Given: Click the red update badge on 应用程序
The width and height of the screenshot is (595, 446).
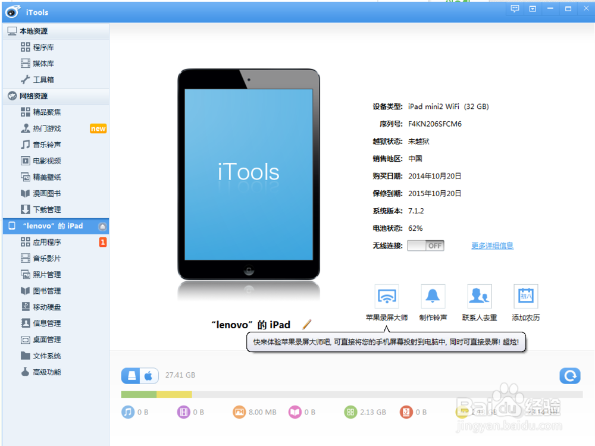Looking at the screenshot, I should pos(103,242).
